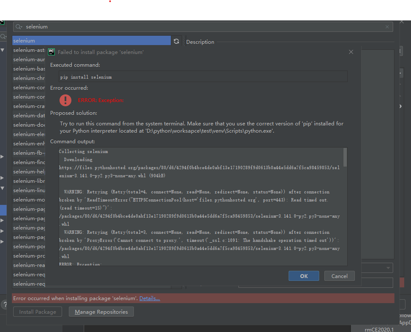Clear the selenium search field text
411x332 pixels.
(387, 27)
